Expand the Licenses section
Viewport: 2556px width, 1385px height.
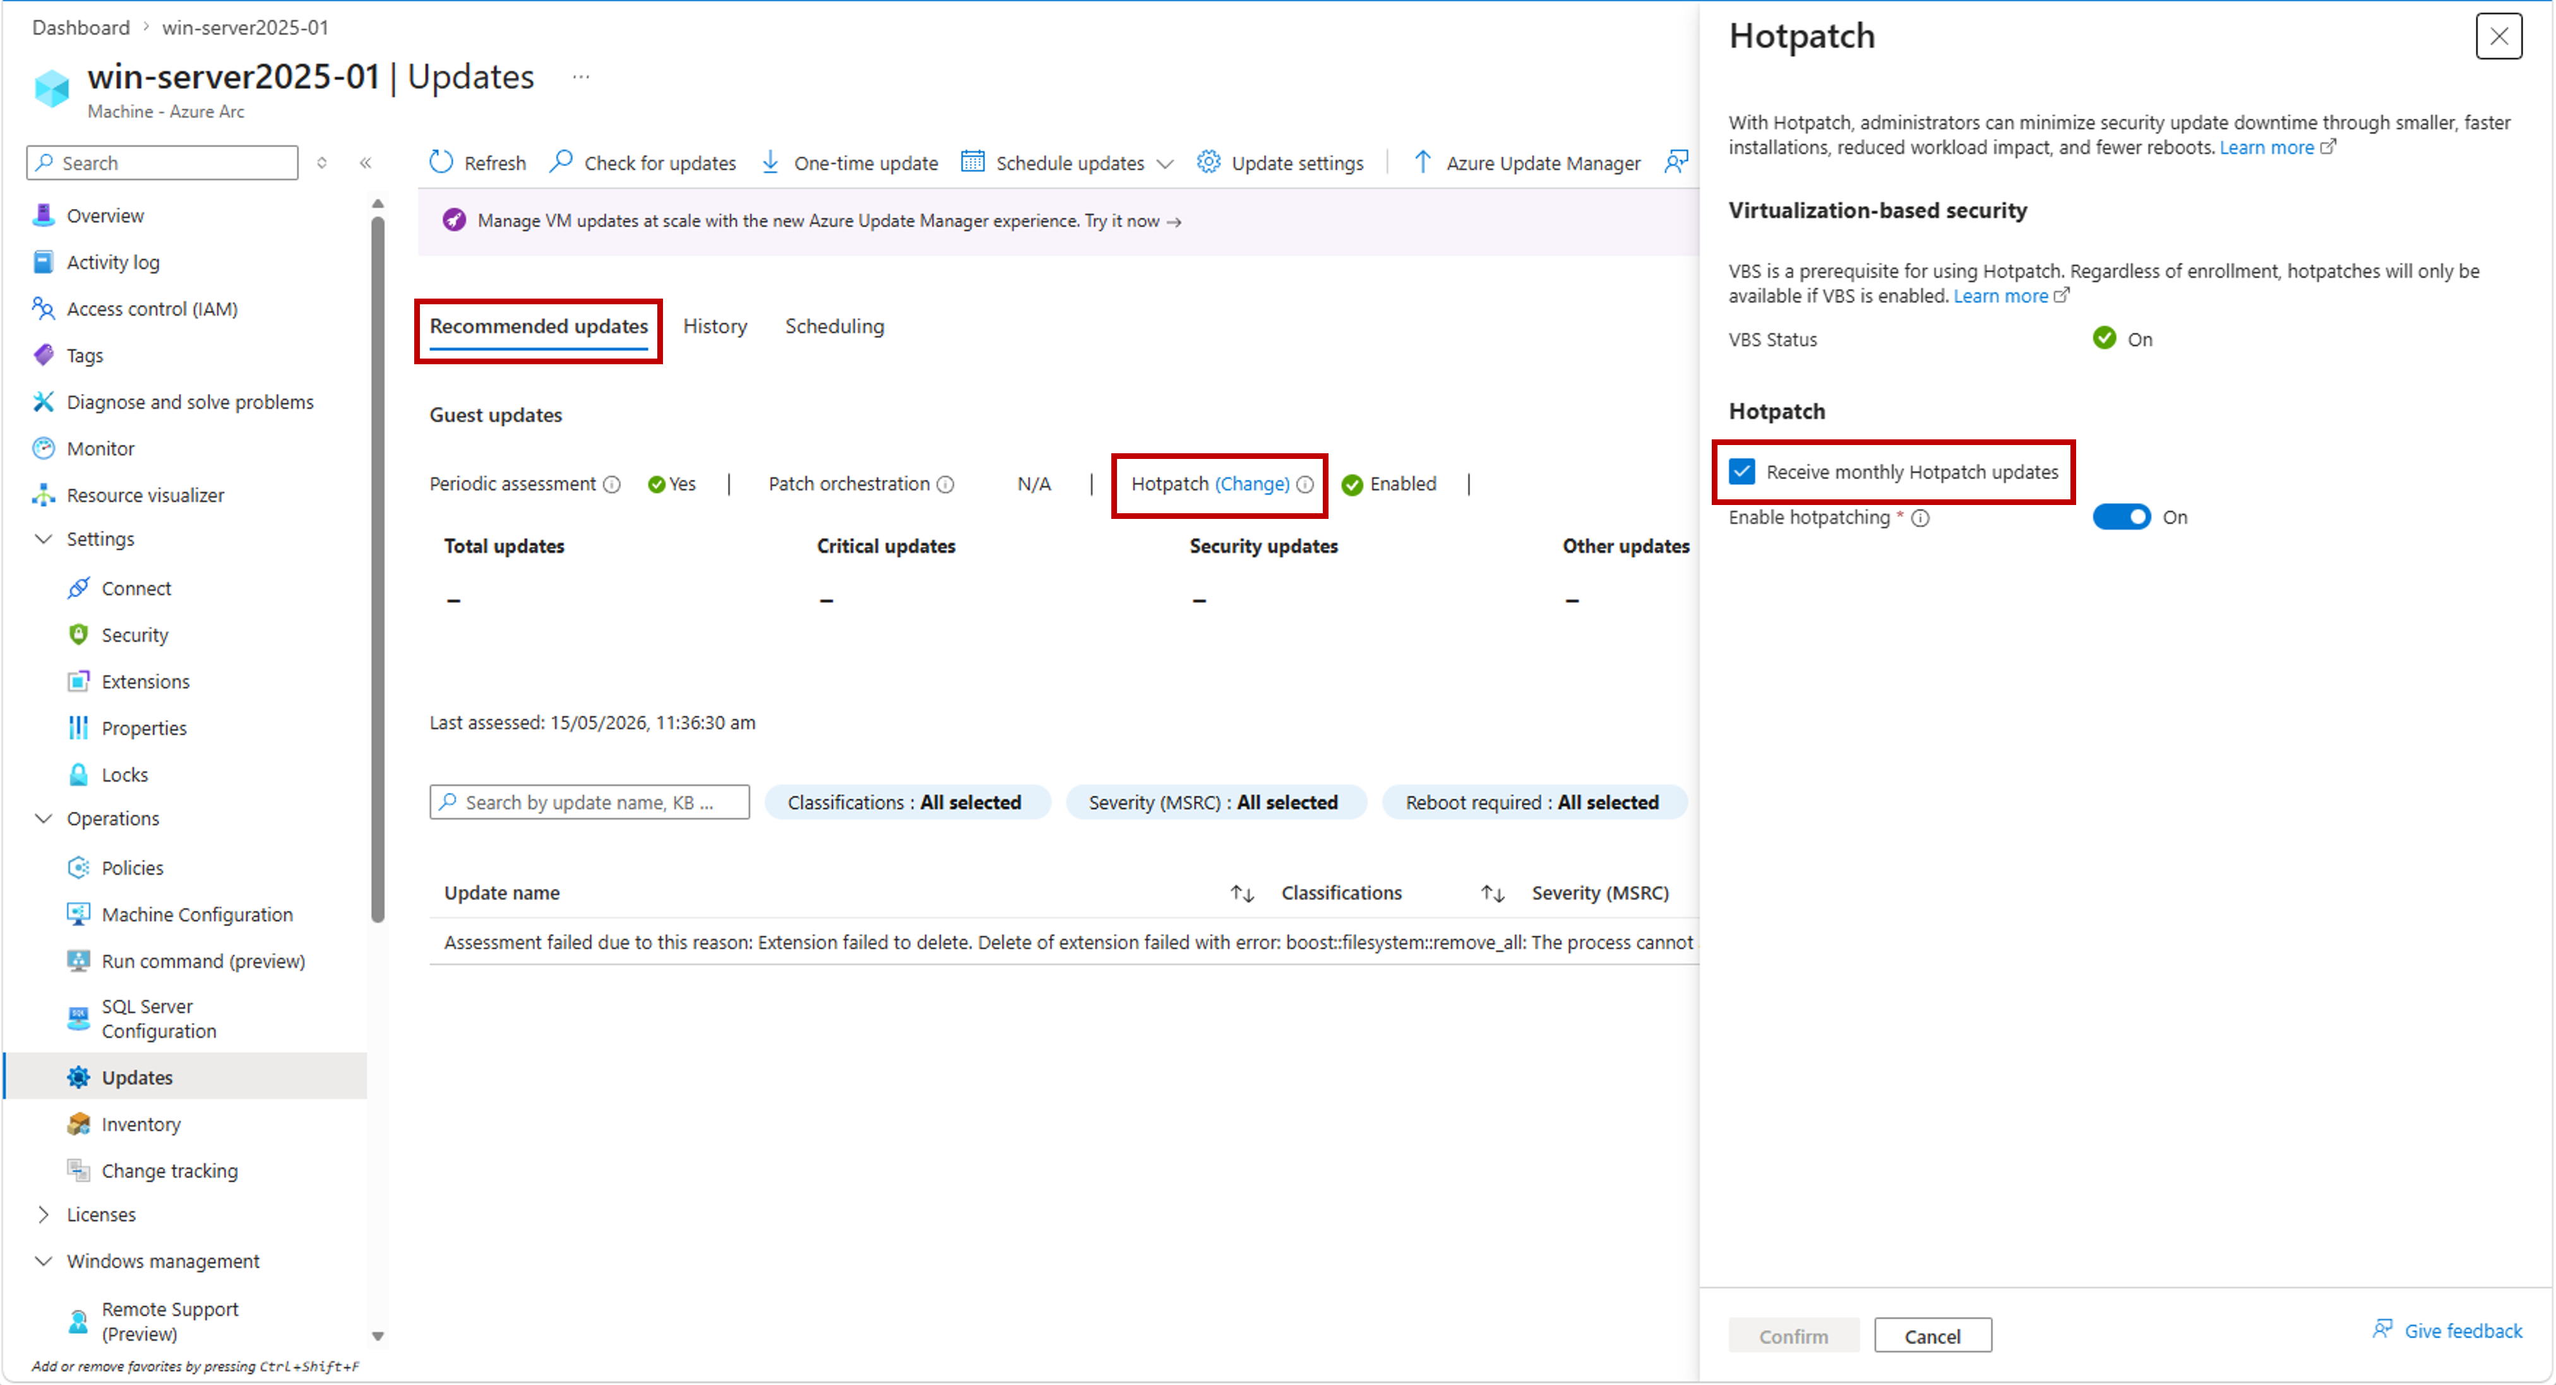[44, 1215]
